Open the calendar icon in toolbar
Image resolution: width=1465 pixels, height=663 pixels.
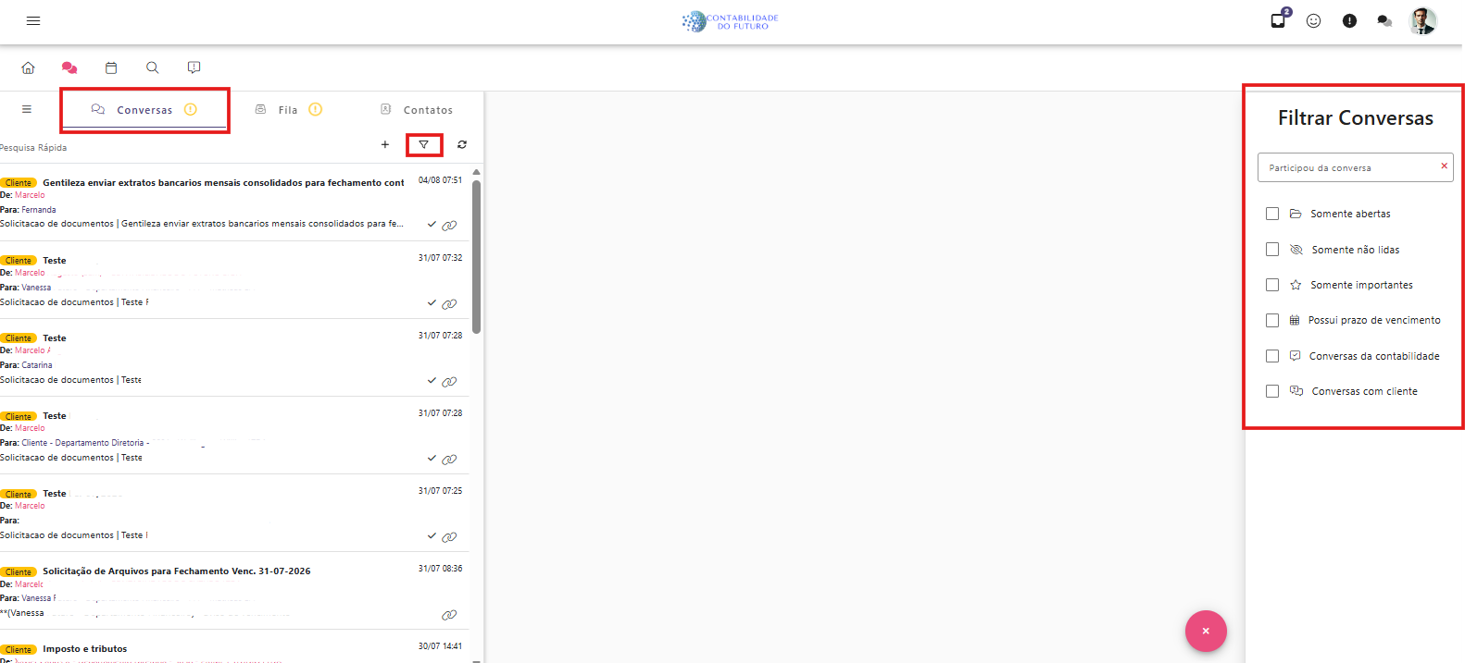click(111, 68)
